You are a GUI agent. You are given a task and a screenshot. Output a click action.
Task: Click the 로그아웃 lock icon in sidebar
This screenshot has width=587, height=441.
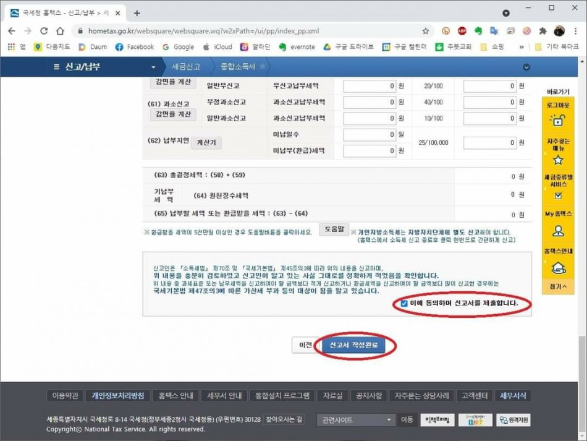click(x=558, y=121)
